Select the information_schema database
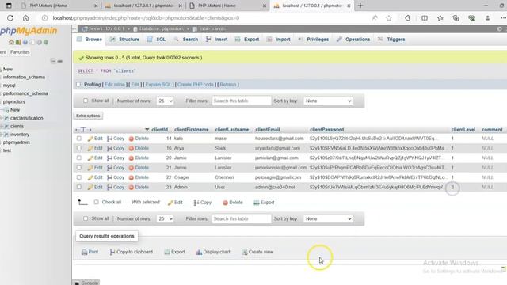507x285 pixels. tap(24, 78)
